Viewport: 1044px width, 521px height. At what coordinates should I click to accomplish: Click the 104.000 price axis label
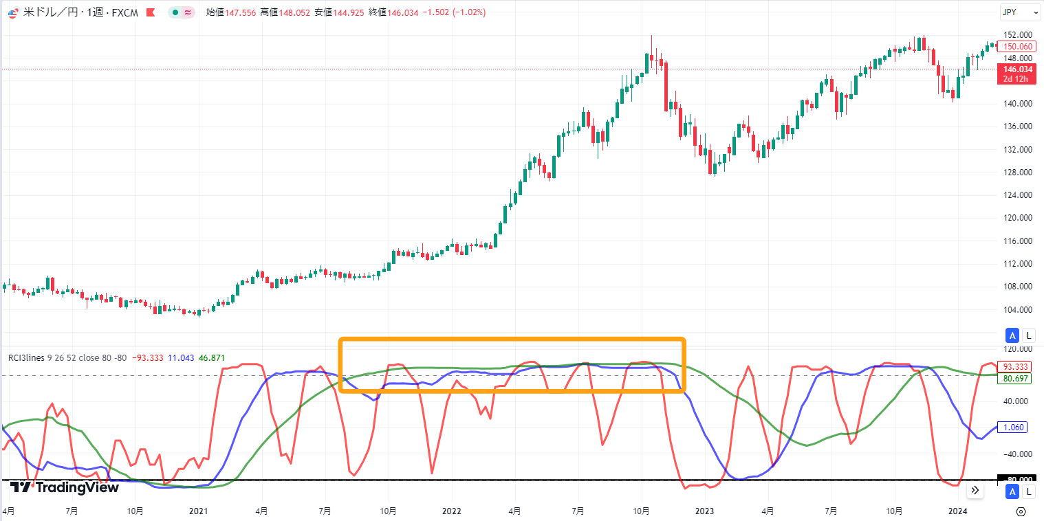(1017, 309)
